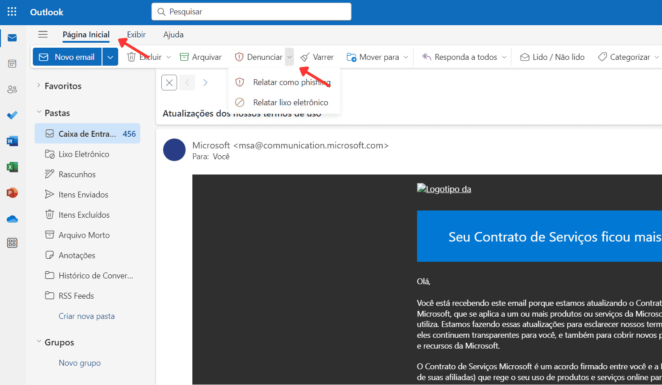
Task: Switch to the Exibir tab
Action: pos(136,35)
